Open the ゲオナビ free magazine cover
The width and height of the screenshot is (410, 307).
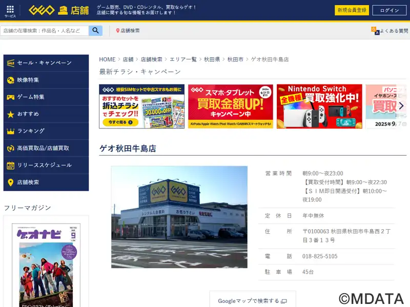click(46, 265)
